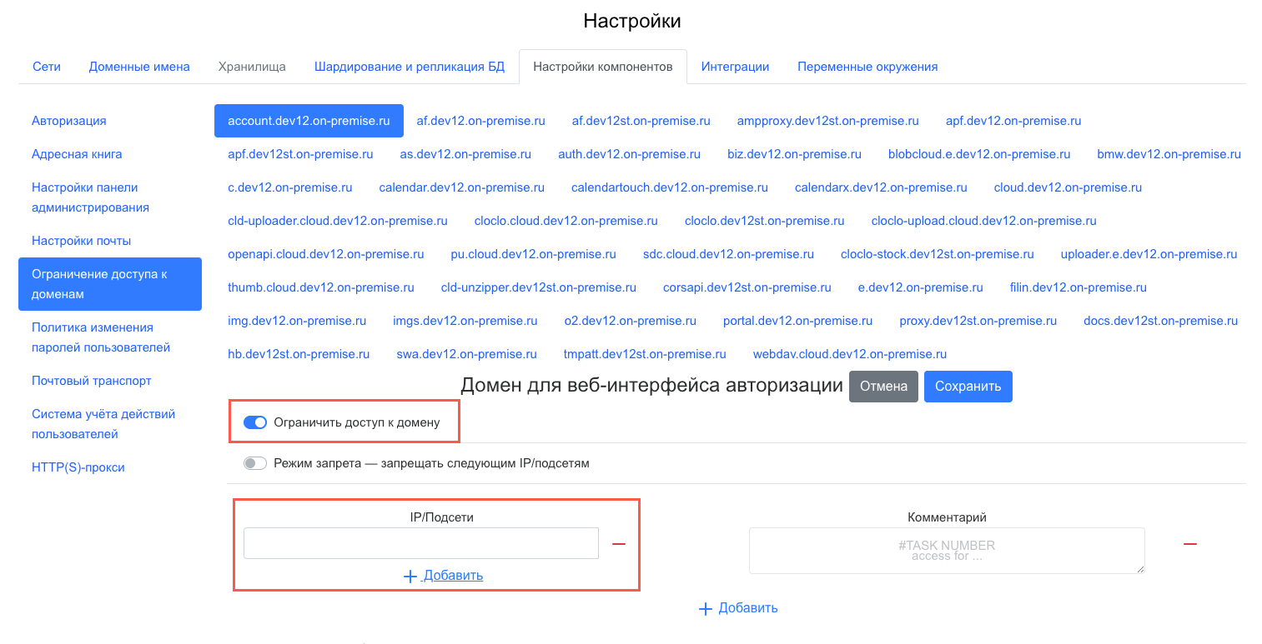Enable 'Режим запрета' switch
Screen dimensions: 1262x644
(x=255, y=463)
